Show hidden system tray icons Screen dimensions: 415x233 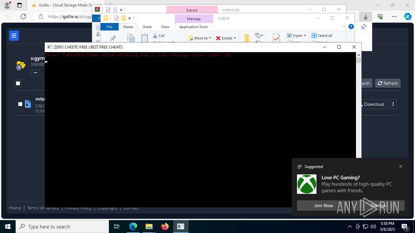(350, 227)
